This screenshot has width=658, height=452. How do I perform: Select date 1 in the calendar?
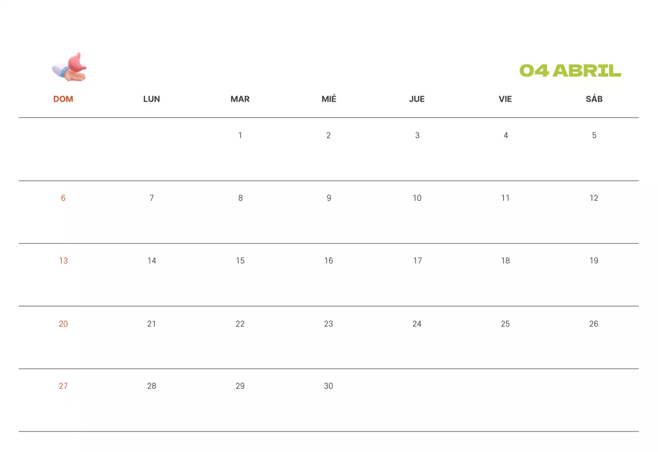(x=240, y=136)
